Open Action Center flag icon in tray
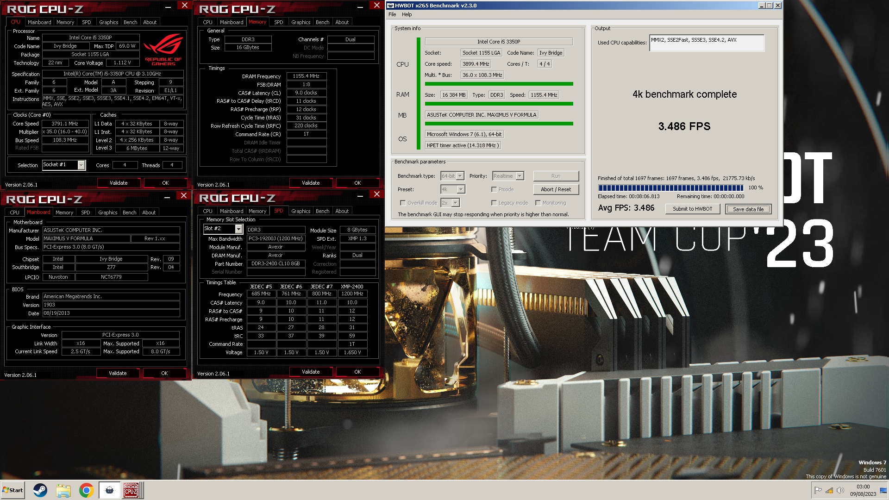This screenshot has height=500, width=889. (x=818, y=491)
